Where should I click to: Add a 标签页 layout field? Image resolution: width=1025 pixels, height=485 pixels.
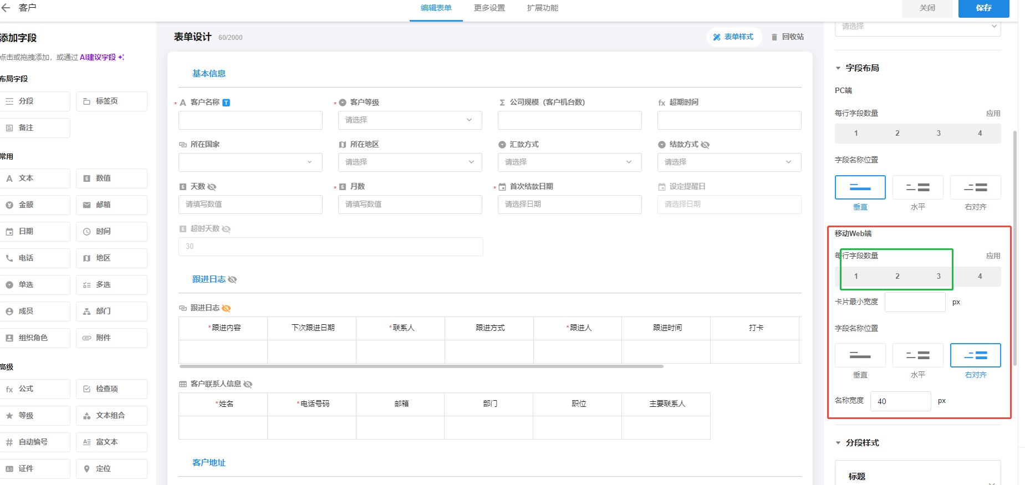(x=111, y=101)
